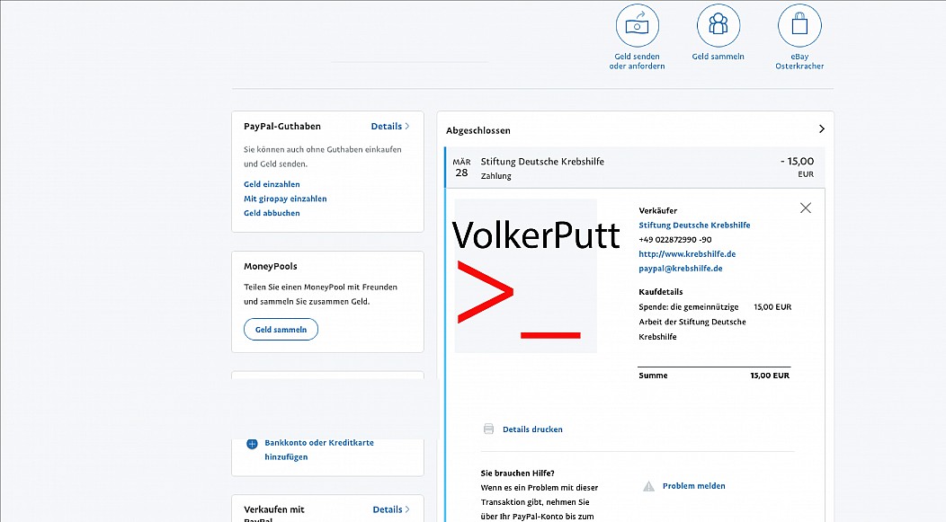Click the Geld sammeln button in MoneyPools
This screenshot has height=522, width=946.
tap(281, 329)
